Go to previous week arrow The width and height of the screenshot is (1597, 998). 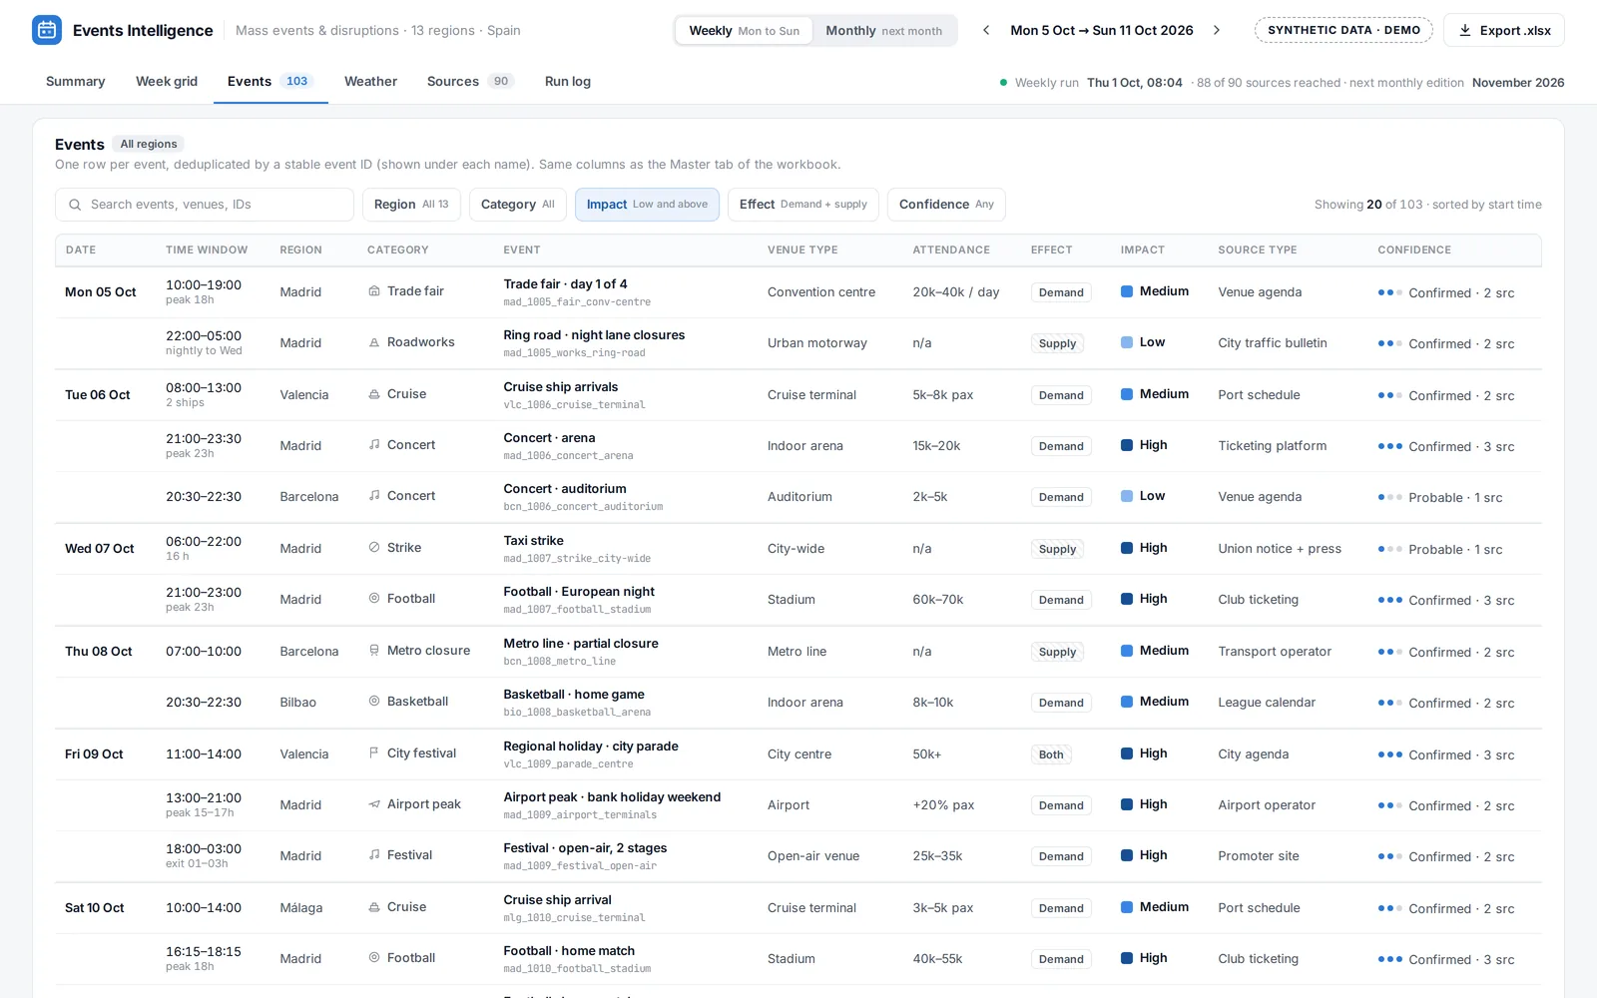pos(986,30)
